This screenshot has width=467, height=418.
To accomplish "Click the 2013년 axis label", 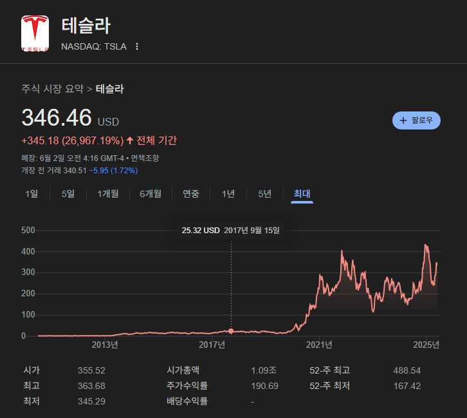I will 105,345.
